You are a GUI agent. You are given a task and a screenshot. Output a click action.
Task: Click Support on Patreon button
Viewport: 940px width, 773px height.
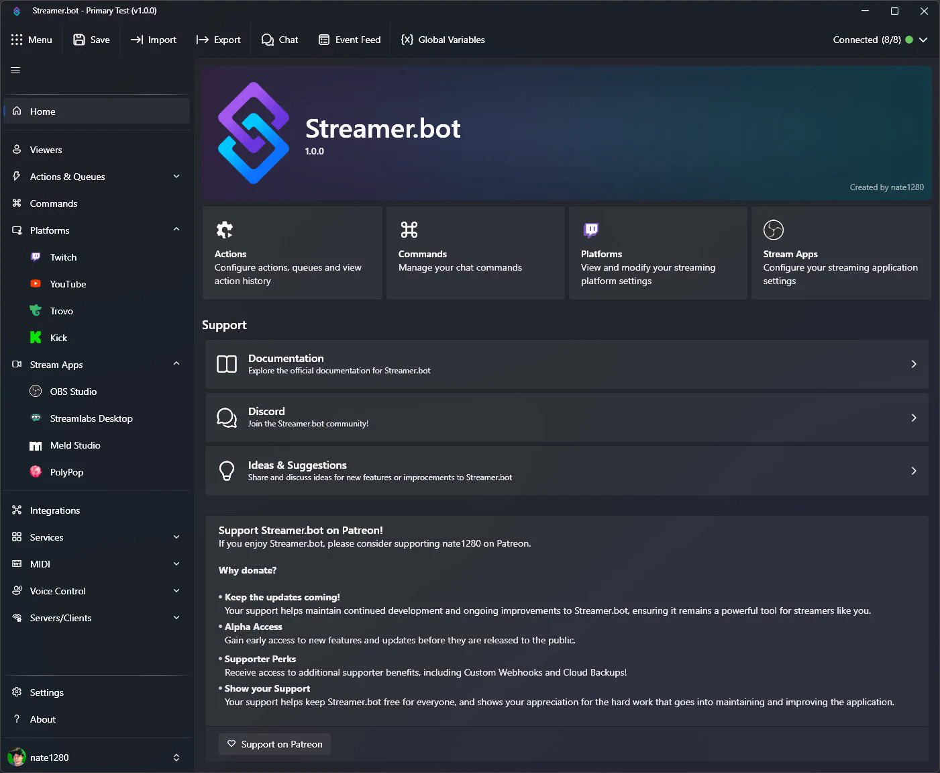pos(274,744)
